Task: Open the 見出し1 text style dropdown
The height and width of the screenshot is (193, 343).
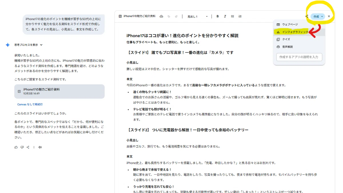Action: pos(198,17)
